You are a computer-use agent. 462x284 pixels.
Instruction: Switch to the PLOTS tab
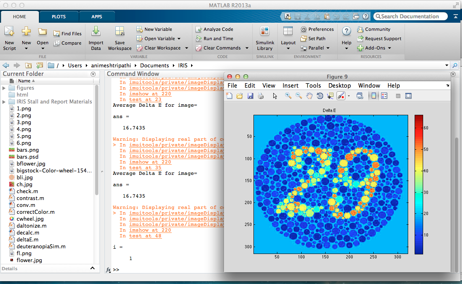(59, 17)
